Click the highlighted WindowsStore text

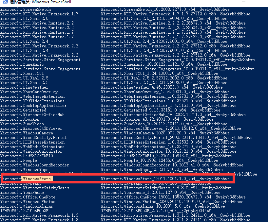coord(37,179)
